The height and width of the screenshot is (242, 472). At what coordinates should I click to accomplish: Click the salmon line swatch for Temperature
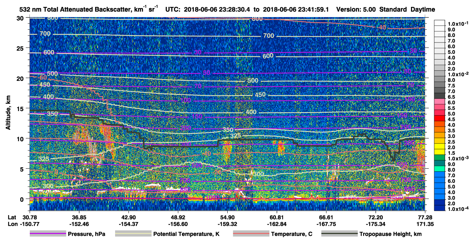coord(251,234)
